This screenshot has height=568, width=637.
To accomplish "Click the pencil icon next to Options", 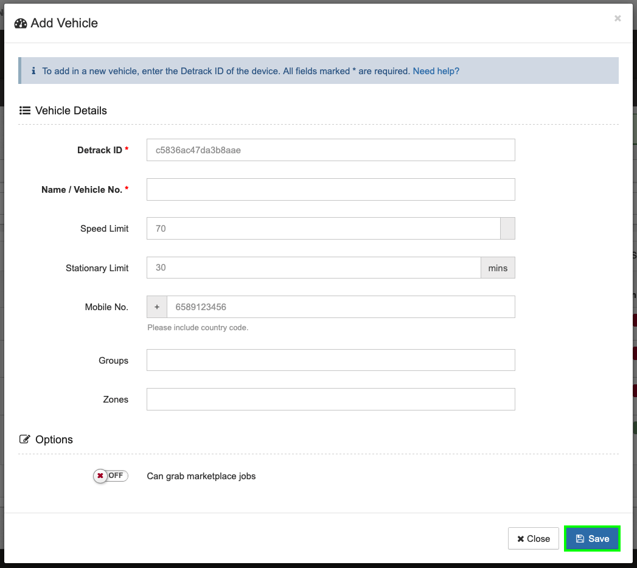I will [x=24, y=439].
